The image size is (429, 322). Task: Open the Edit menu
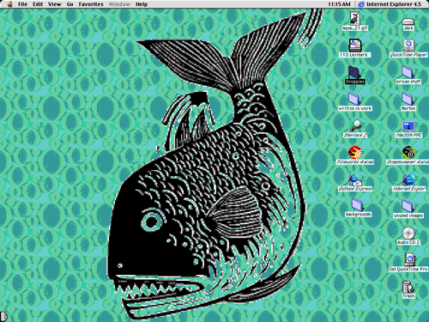38,4
